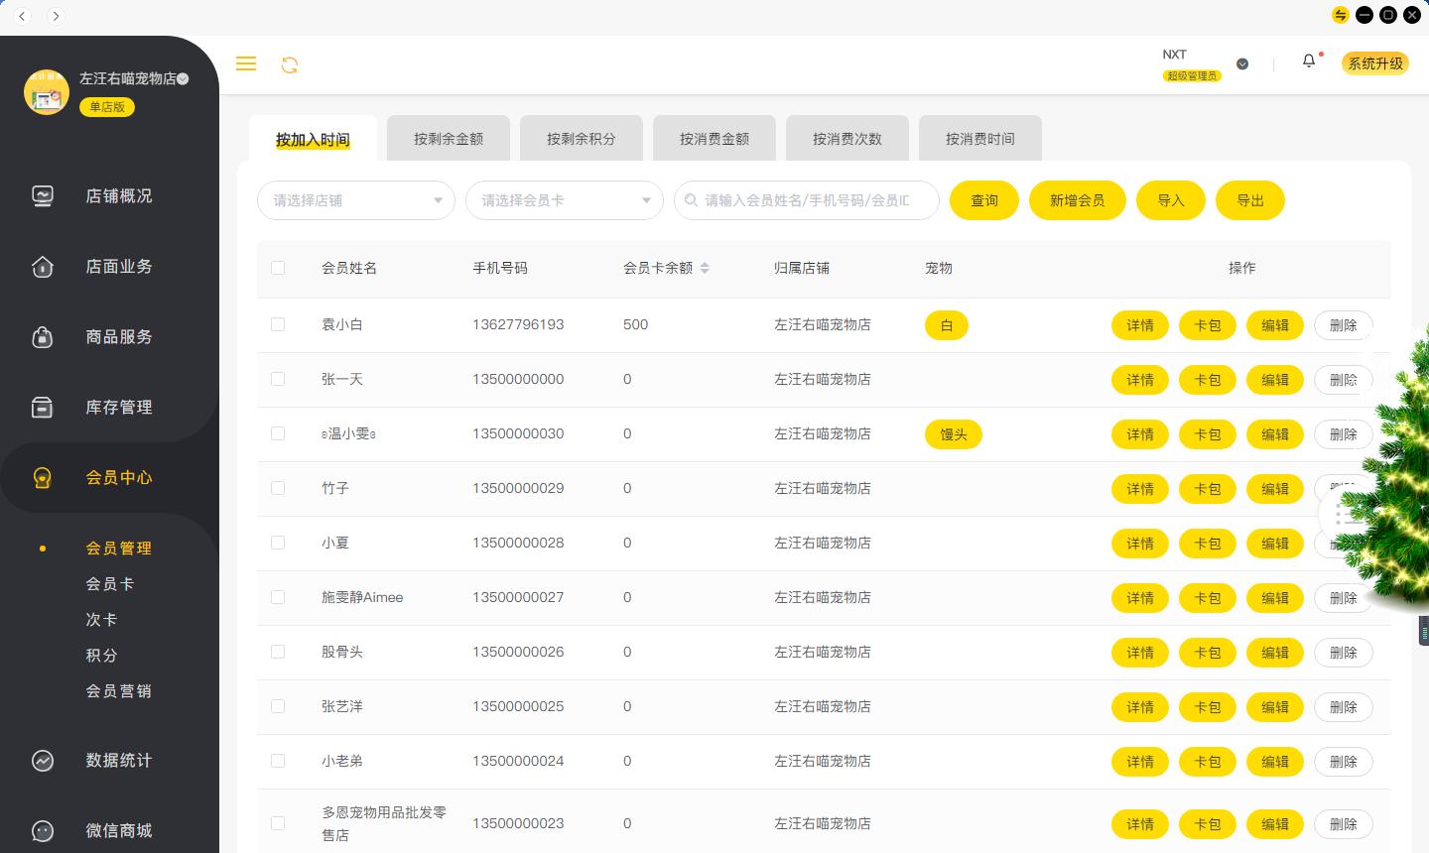Open 会员卡 in the sidebar menu
This screenshot has width=1429, height=853.
(110, 583)
